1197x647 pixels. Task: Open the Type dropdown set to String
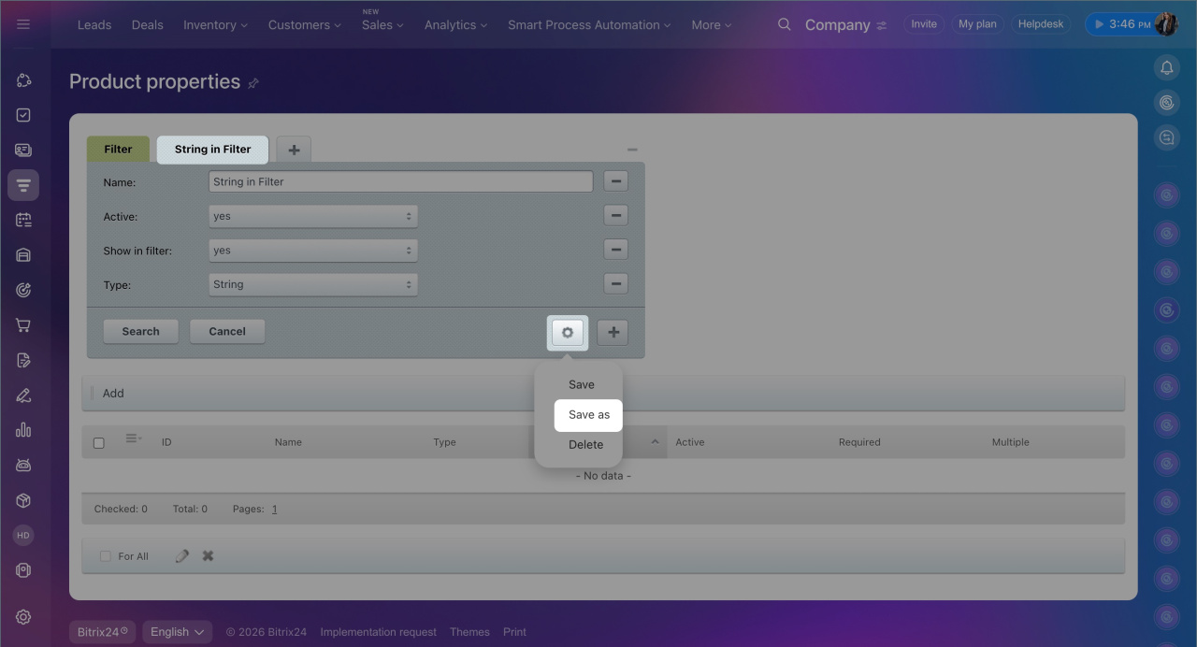pyautogui.click(x=312, y=284)
